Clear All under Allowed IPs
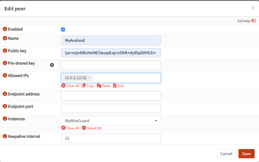This screenshot has width=259, height=162. pos(70,86)
